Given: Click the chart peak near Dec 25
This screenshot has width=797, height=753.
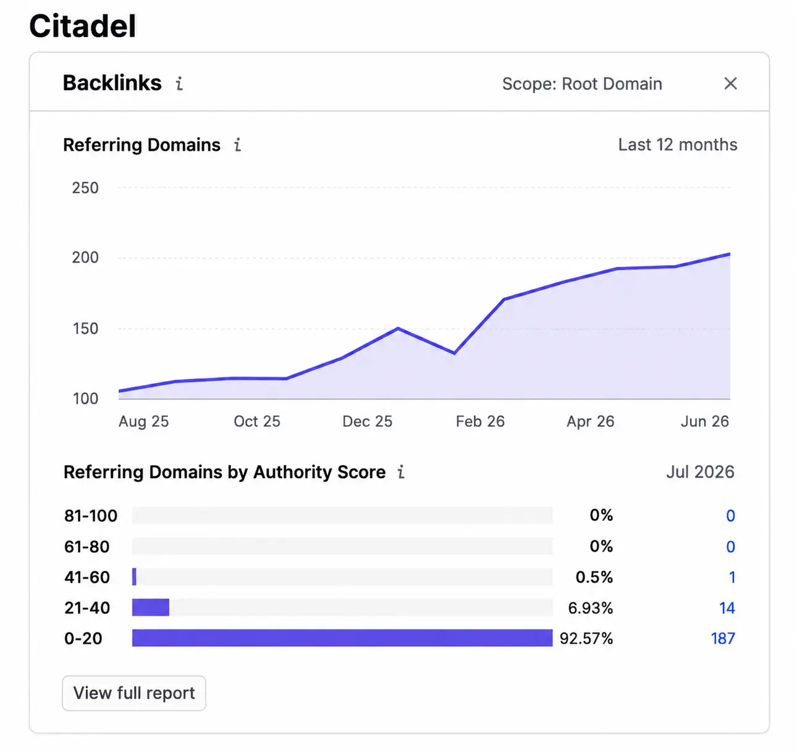Looking at the screenshot, I should click(x=399, y=328).
